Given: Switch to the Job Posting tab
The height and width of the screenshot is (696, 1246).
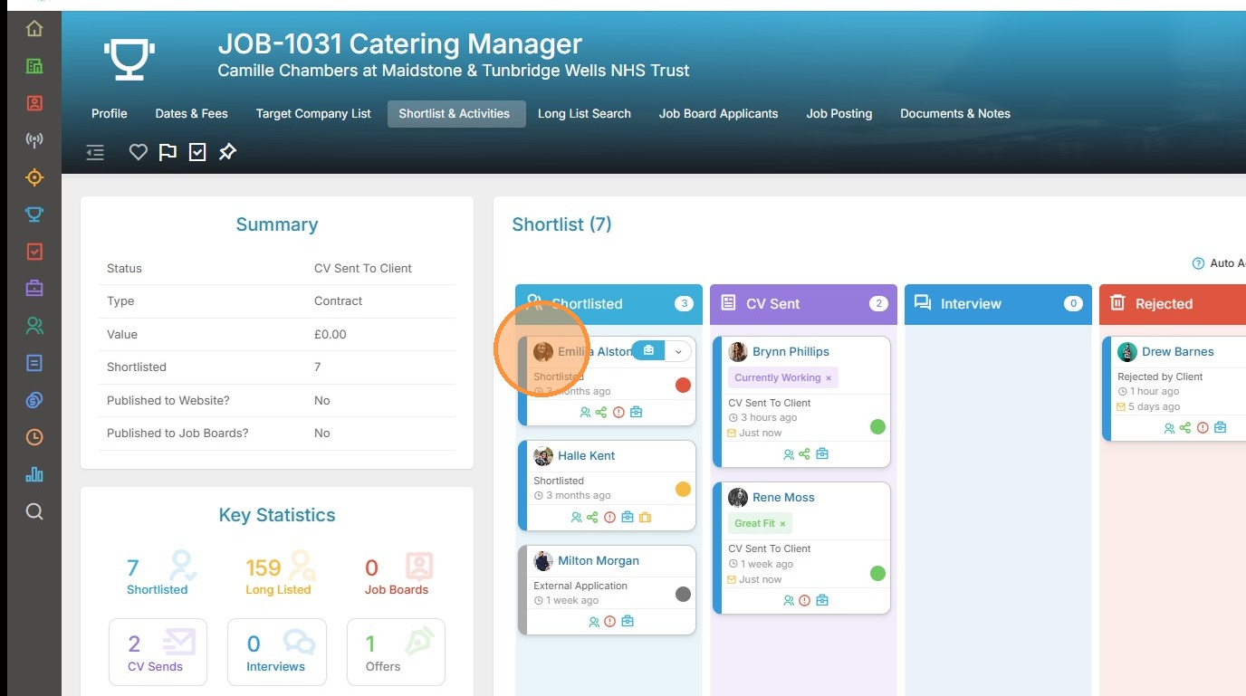Looking at the screenshot, I should pos(839,114).
